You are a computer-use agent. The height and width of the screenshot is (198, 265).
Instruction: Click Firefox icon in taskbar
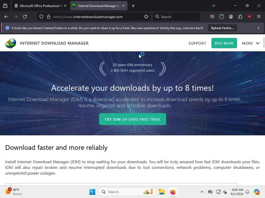[173, 192]
